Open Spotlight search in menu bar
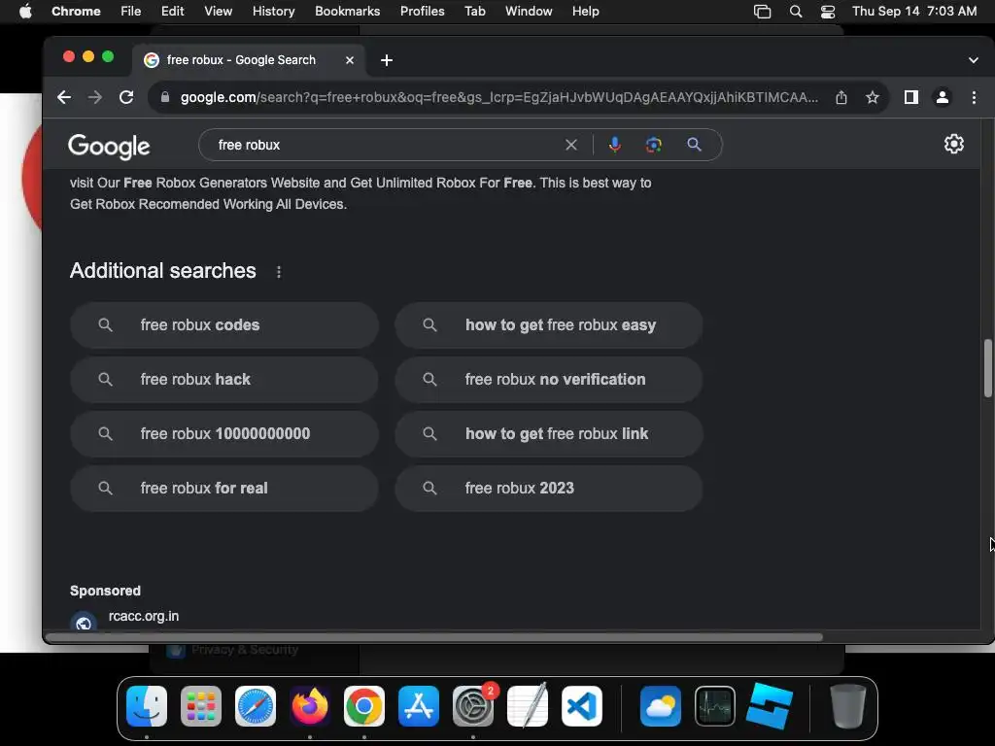 (x=796, y=12)
